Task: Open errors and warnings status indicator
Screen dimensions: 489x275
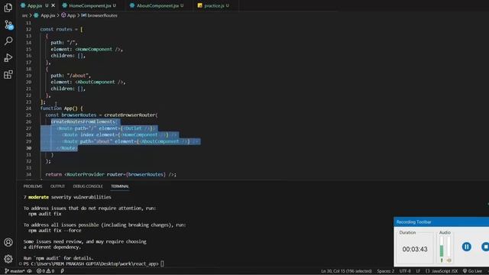Action: 46,271
